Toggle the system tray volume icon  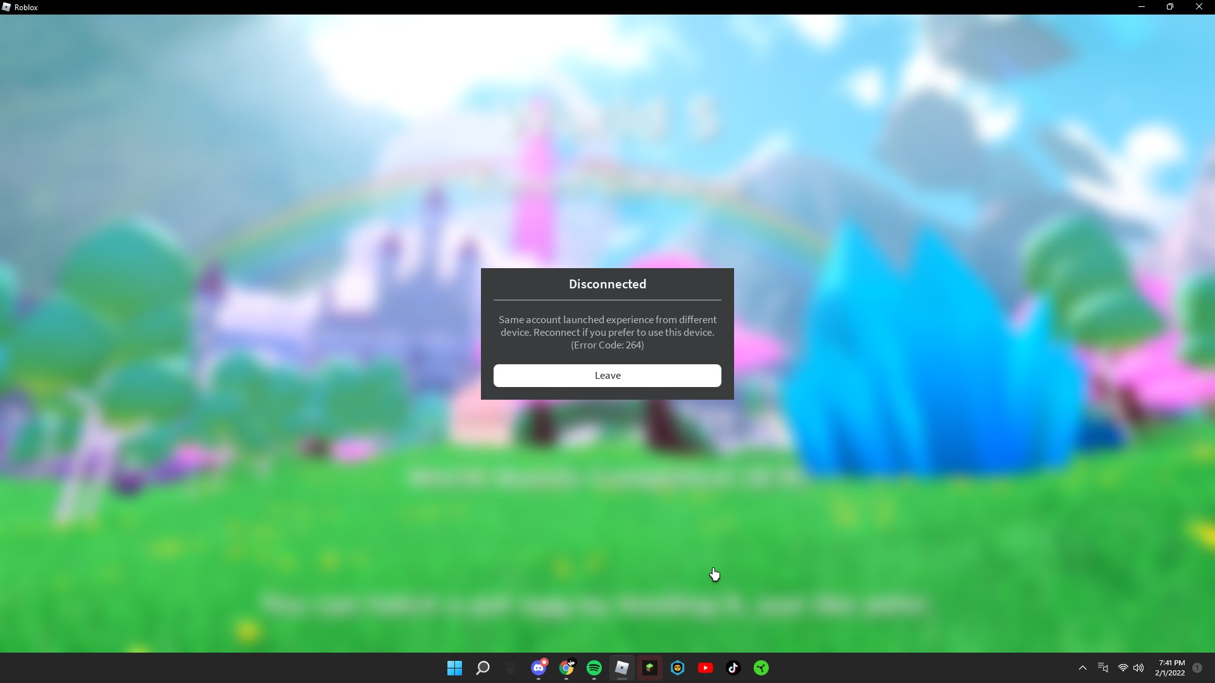coord(1137,668)
